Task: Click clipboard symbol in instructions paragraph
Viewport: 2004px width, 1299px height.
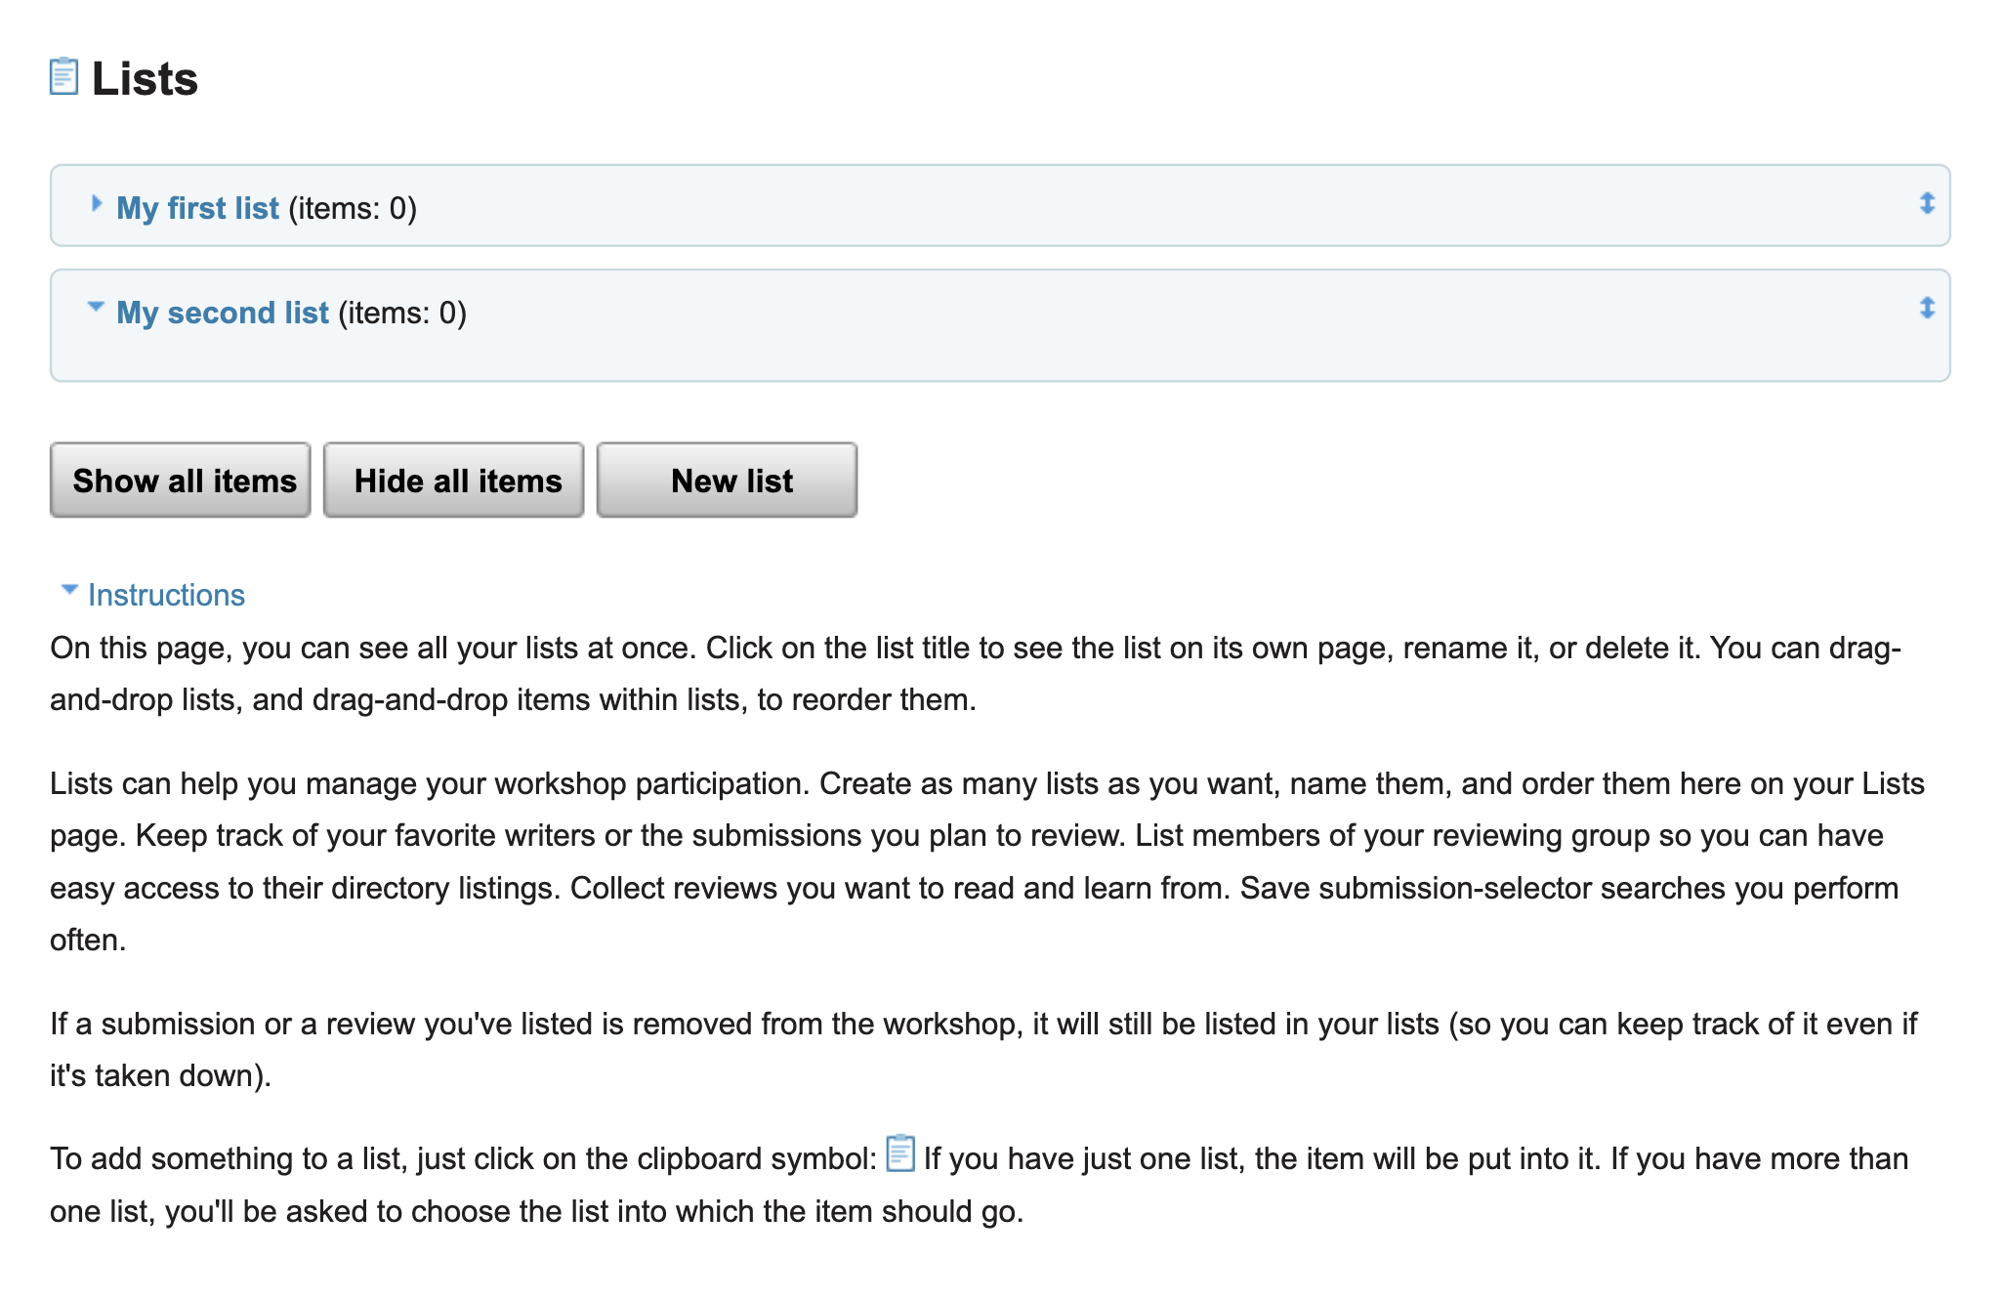Action: pos(900,1153)
